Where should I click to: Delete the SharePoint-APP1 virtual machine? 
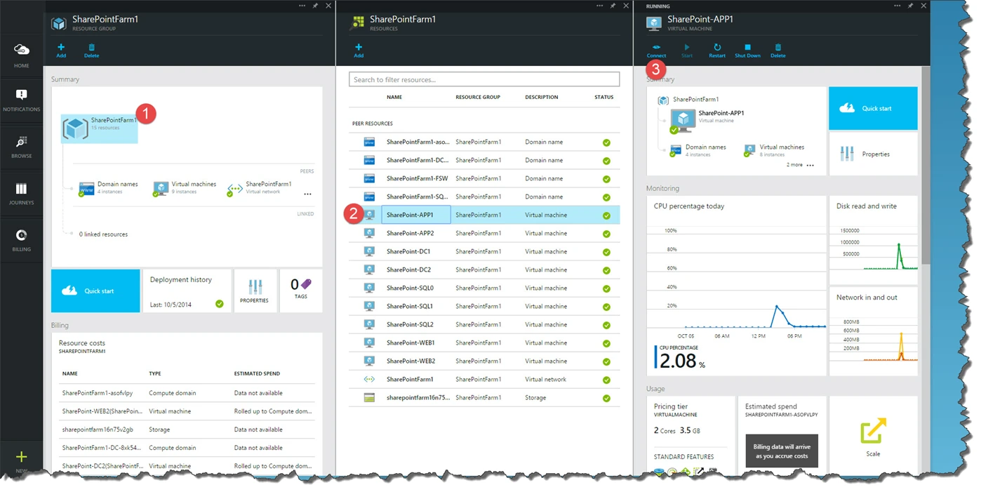[x=778, y=51]
